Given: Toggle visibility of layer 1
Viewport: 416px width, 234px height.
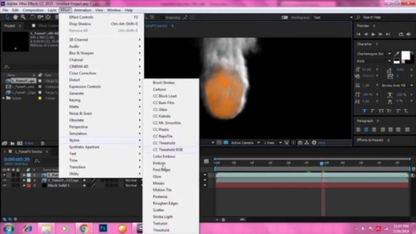Looking at the screenshot, I should 4,175.
